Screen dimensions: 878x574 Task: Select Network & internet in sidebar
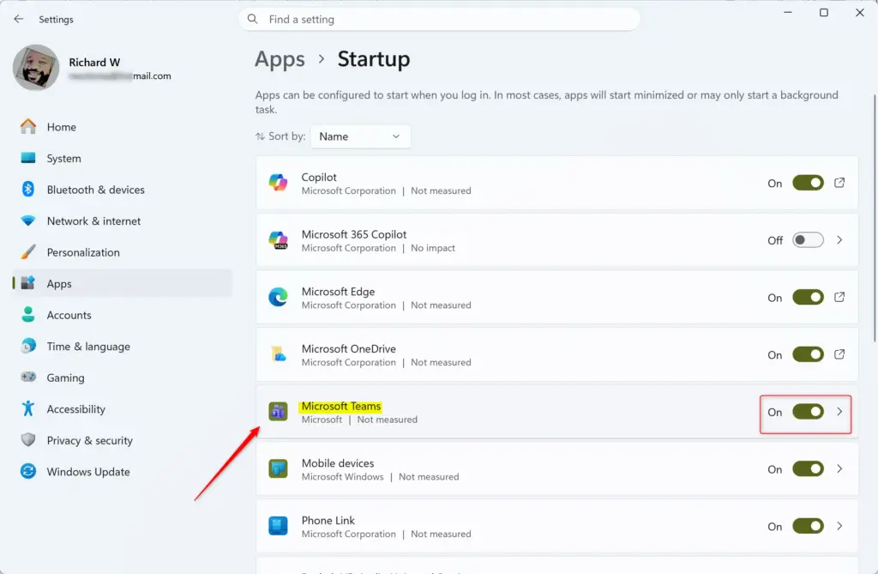tap(122, 221)
